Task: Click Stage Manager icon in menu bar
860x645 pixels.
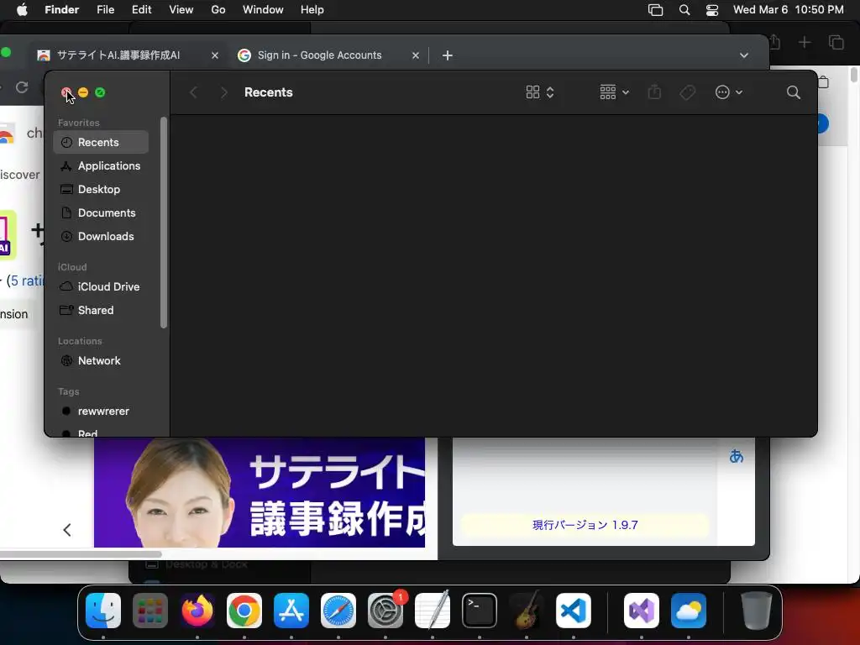Action: 655,10
